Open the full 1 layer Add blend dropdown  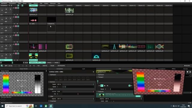(8, 40)
